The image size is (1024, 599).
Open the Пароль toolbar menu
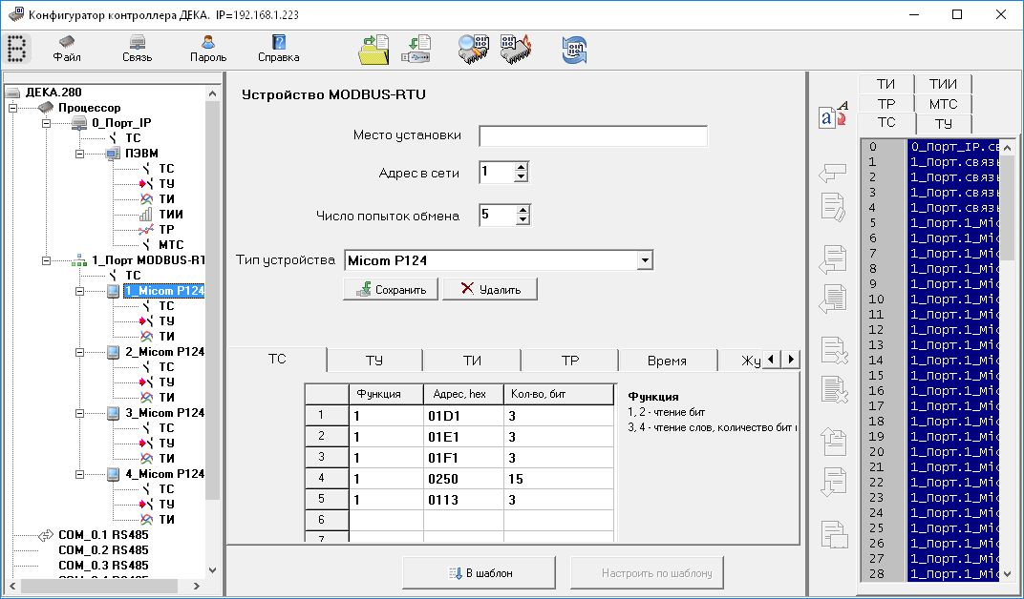(x=207, y=49)
